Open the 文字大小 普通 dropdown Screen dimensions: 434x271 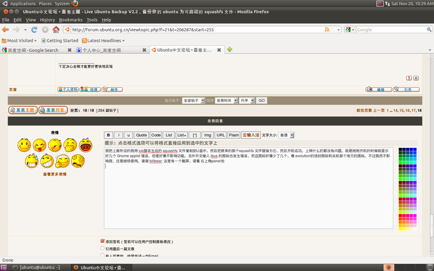pos(286,135)
